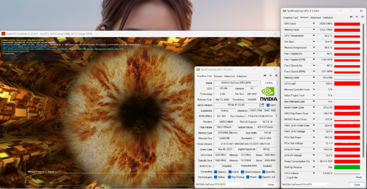Toggle the DirectML checkbox

264,172
